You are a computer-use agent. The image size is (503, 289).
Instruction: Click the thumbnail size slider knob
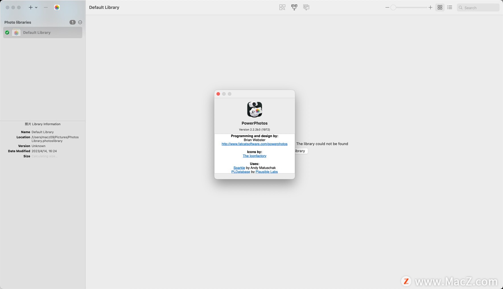pos(393,7)
